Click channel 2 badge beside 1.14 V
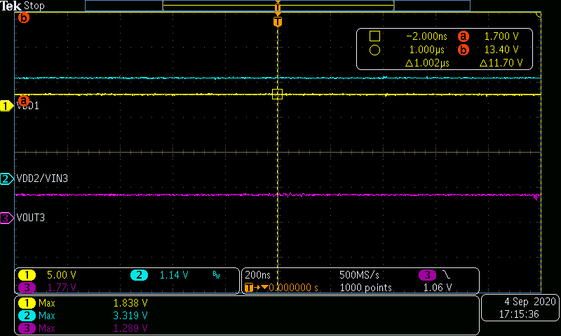 pyautogui.click(x=139, y=275)
